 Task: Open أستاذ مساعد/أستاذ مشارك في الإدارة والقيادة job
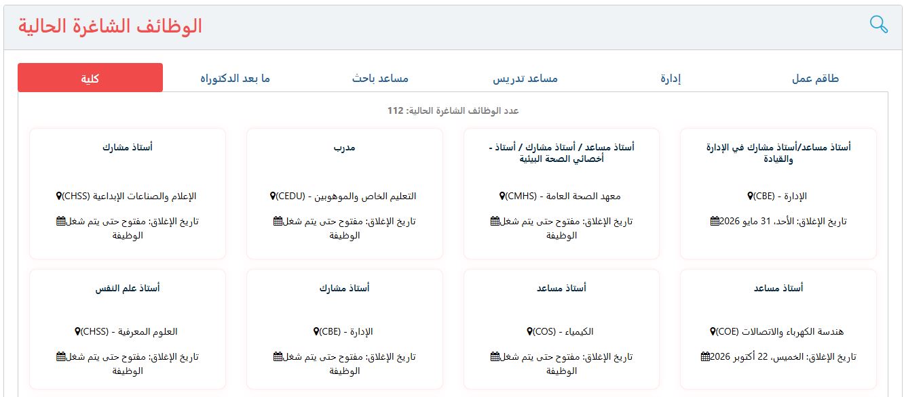(x=778, y=153)
